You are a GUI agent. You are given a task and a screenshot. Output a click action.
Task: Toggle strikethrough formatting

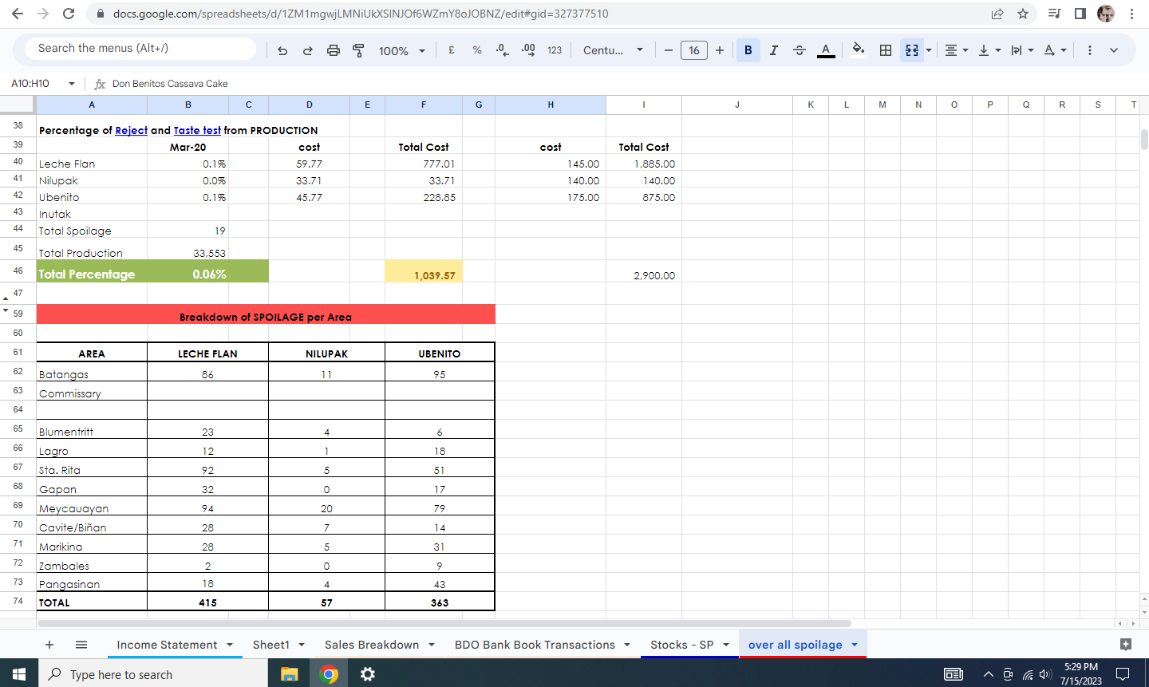coord(800,50)
